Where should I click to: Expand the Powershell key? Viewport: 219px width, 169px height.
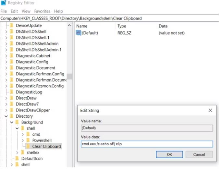click(x=23, y=140)
